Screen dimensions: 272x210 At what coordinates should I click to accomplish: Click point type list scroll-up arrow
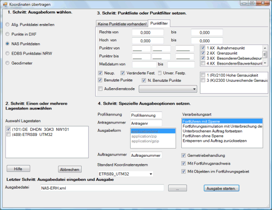pos(265,48)
